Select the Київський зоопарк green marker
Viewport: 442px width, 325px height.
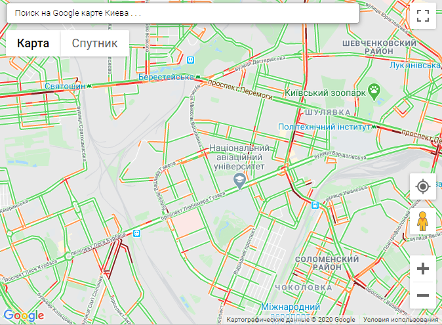point(374,92)
